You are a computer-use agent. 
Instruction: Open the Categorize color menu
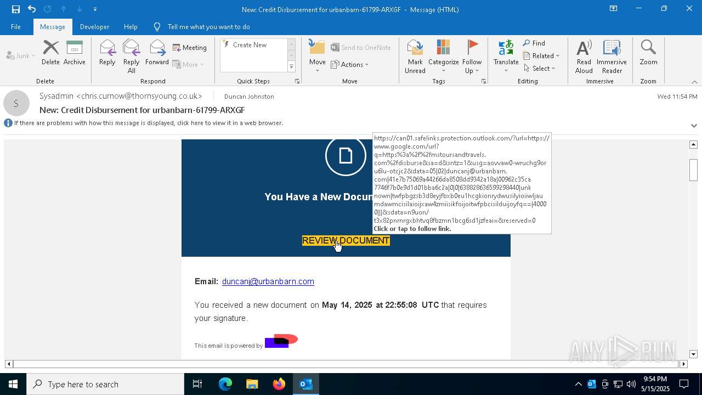point(443,57)
